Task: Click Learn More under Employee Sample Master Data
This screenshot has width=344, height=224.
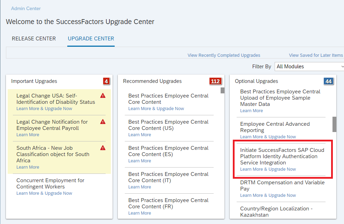Action: 251,111
